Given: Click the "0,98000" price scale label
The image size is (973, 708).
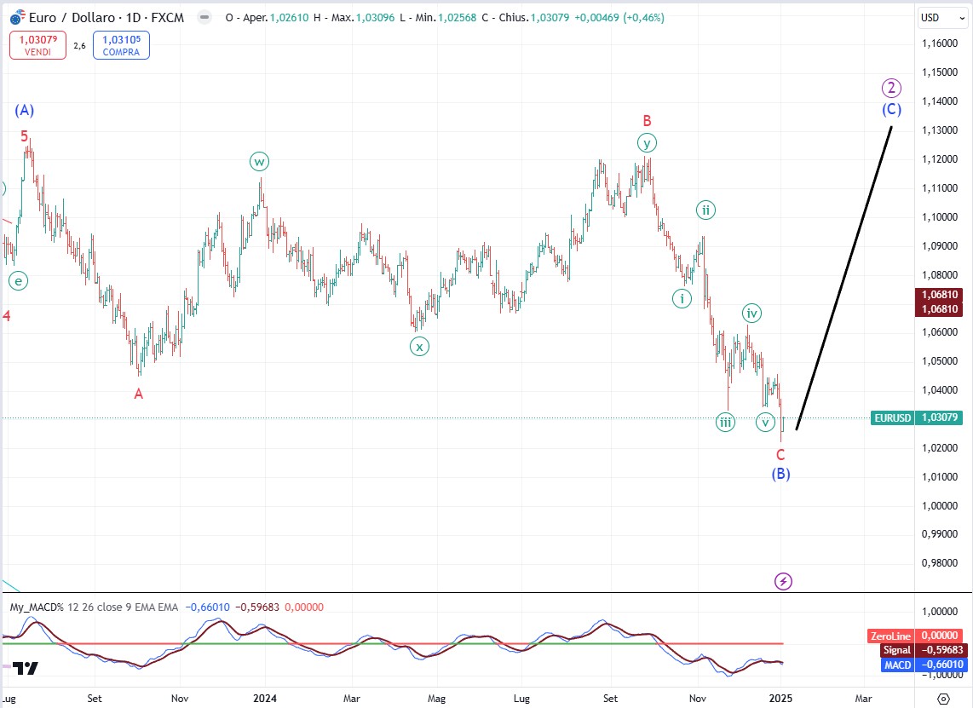Looking at the screenshot, I should (x=940, y=563).
